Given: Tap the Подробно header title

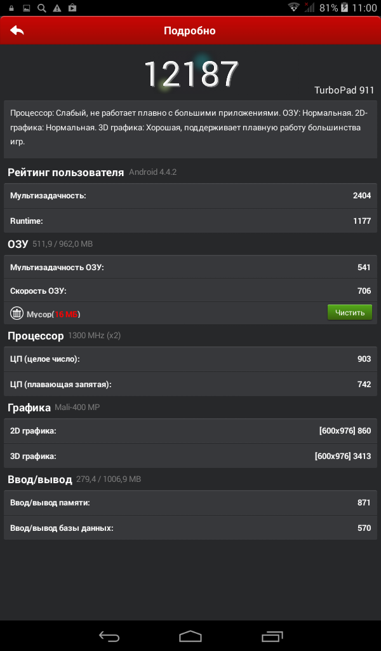Looking at the screenshot, I should [x=189, y=31].
